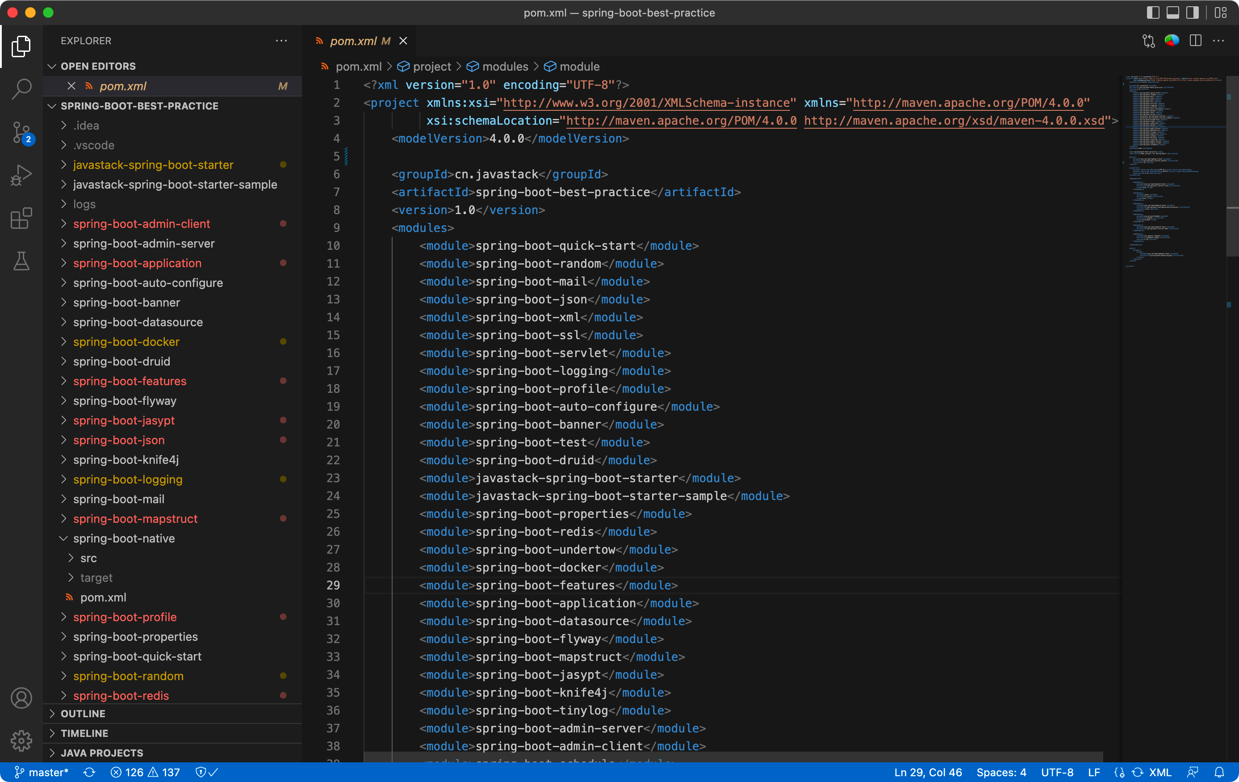
Task: Expand the target folder
Action: (172, 578)
